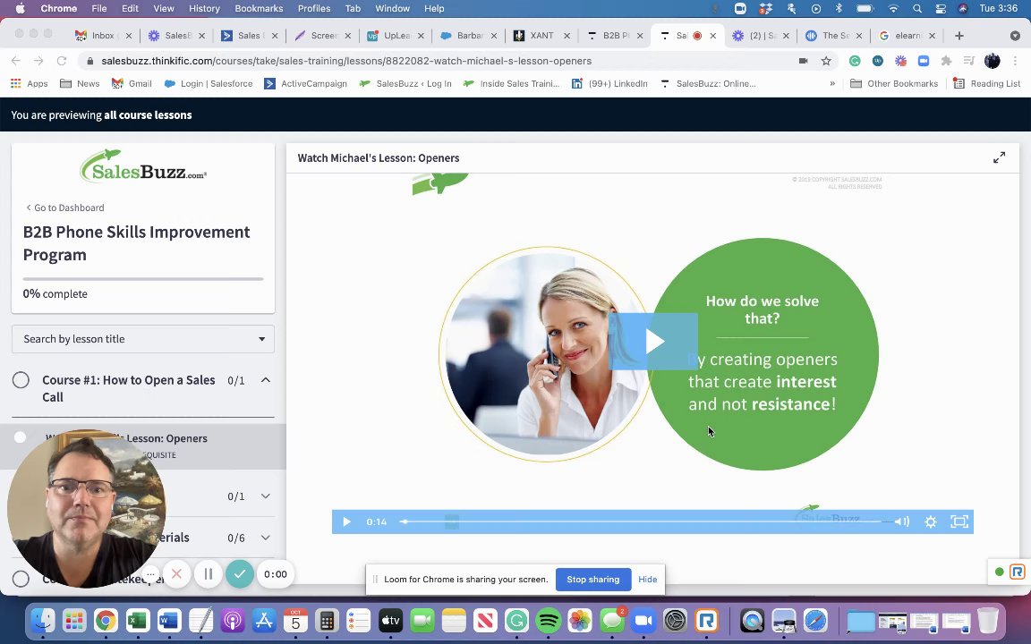The image size is (1031, 644).
Task: Expand the chapter showing 0/6
Action: click(x=265, y=538)
